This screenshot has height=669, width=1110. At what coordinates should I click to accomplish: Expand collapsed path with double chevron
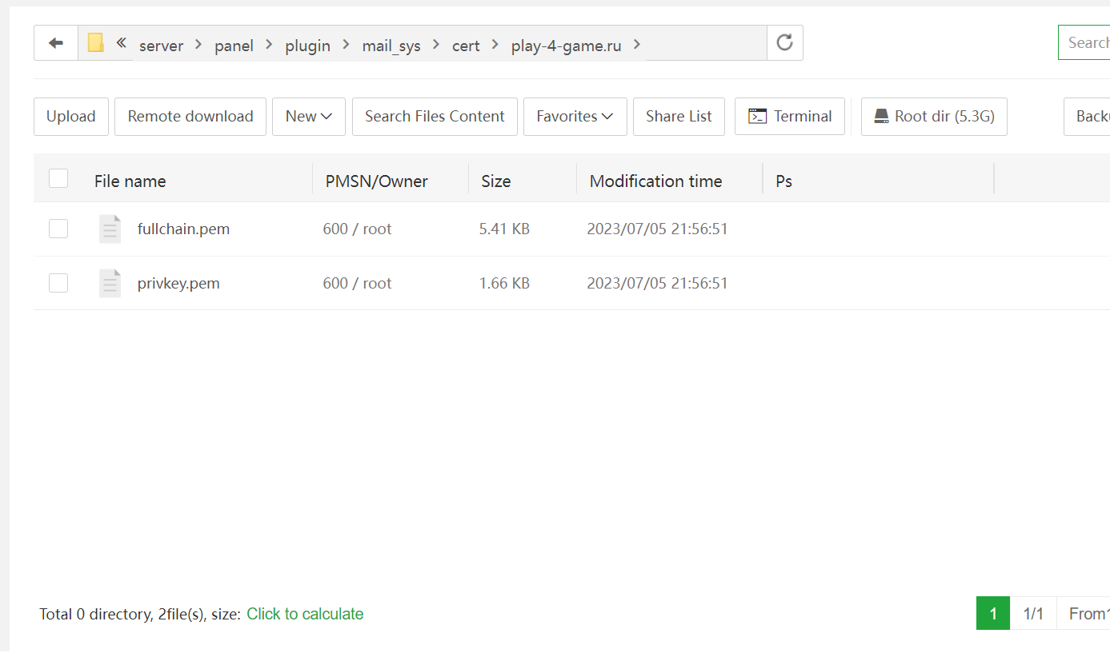pyautogui.click(x=122, y=43)
